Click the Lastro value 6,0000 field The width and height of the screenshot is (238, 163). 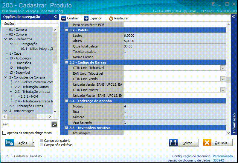coord(175,36)
